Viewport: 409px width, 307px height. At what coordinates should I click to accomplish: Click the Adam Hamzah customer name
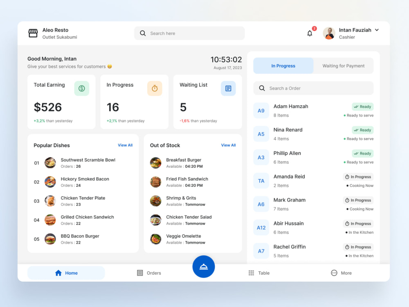[x=290, y=106]
